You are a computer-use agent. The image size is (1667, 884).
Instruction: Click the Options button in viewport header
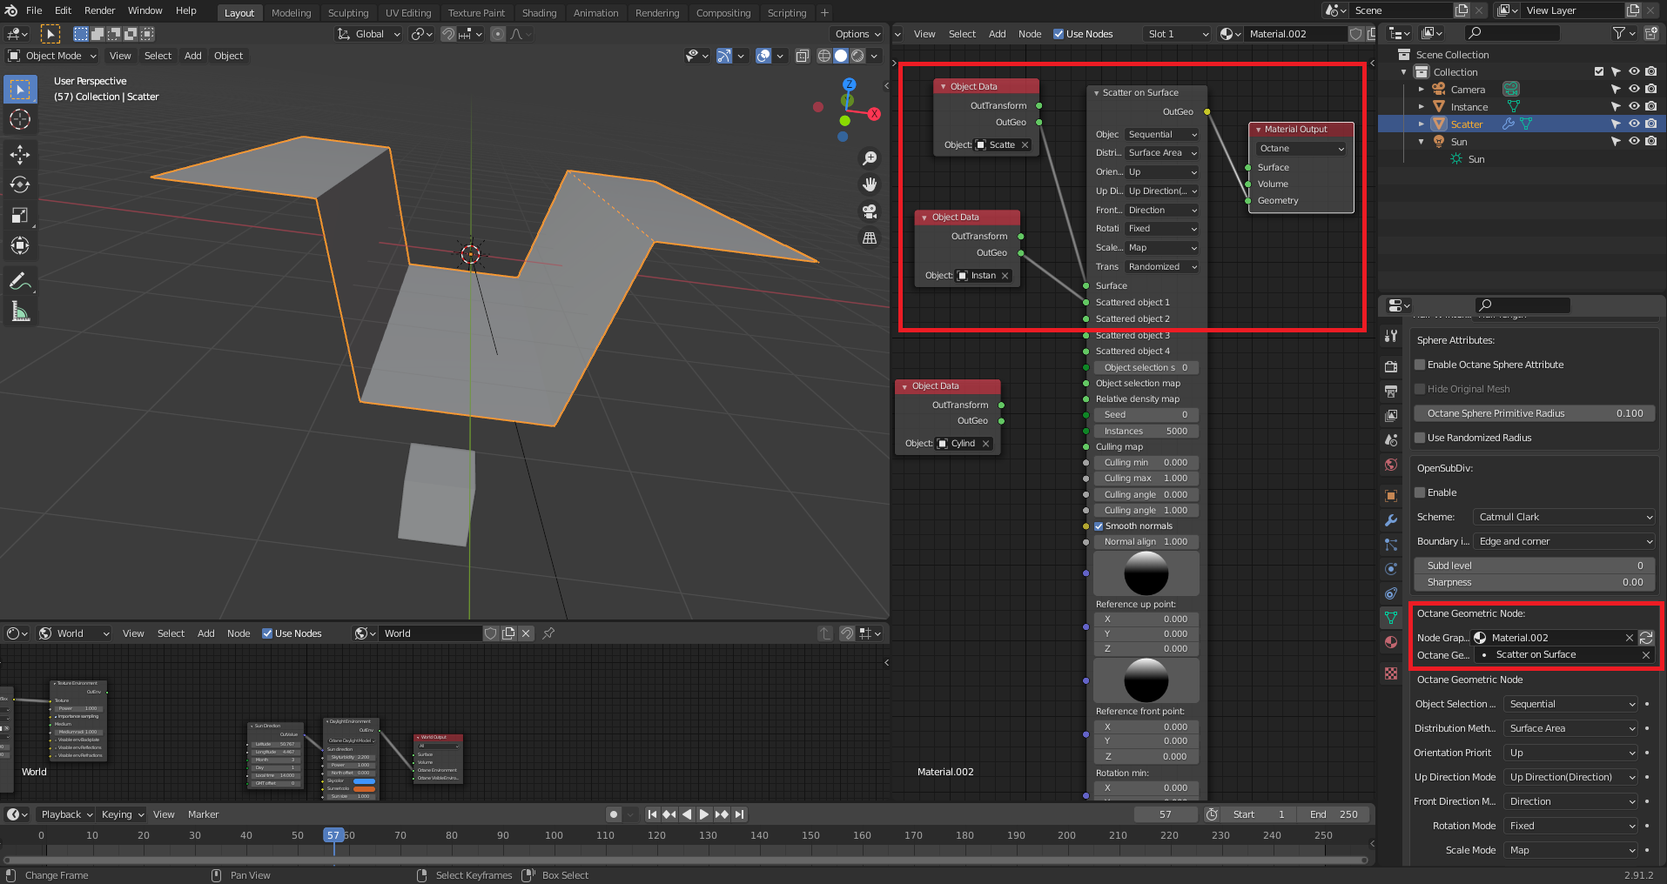(857, 34)
